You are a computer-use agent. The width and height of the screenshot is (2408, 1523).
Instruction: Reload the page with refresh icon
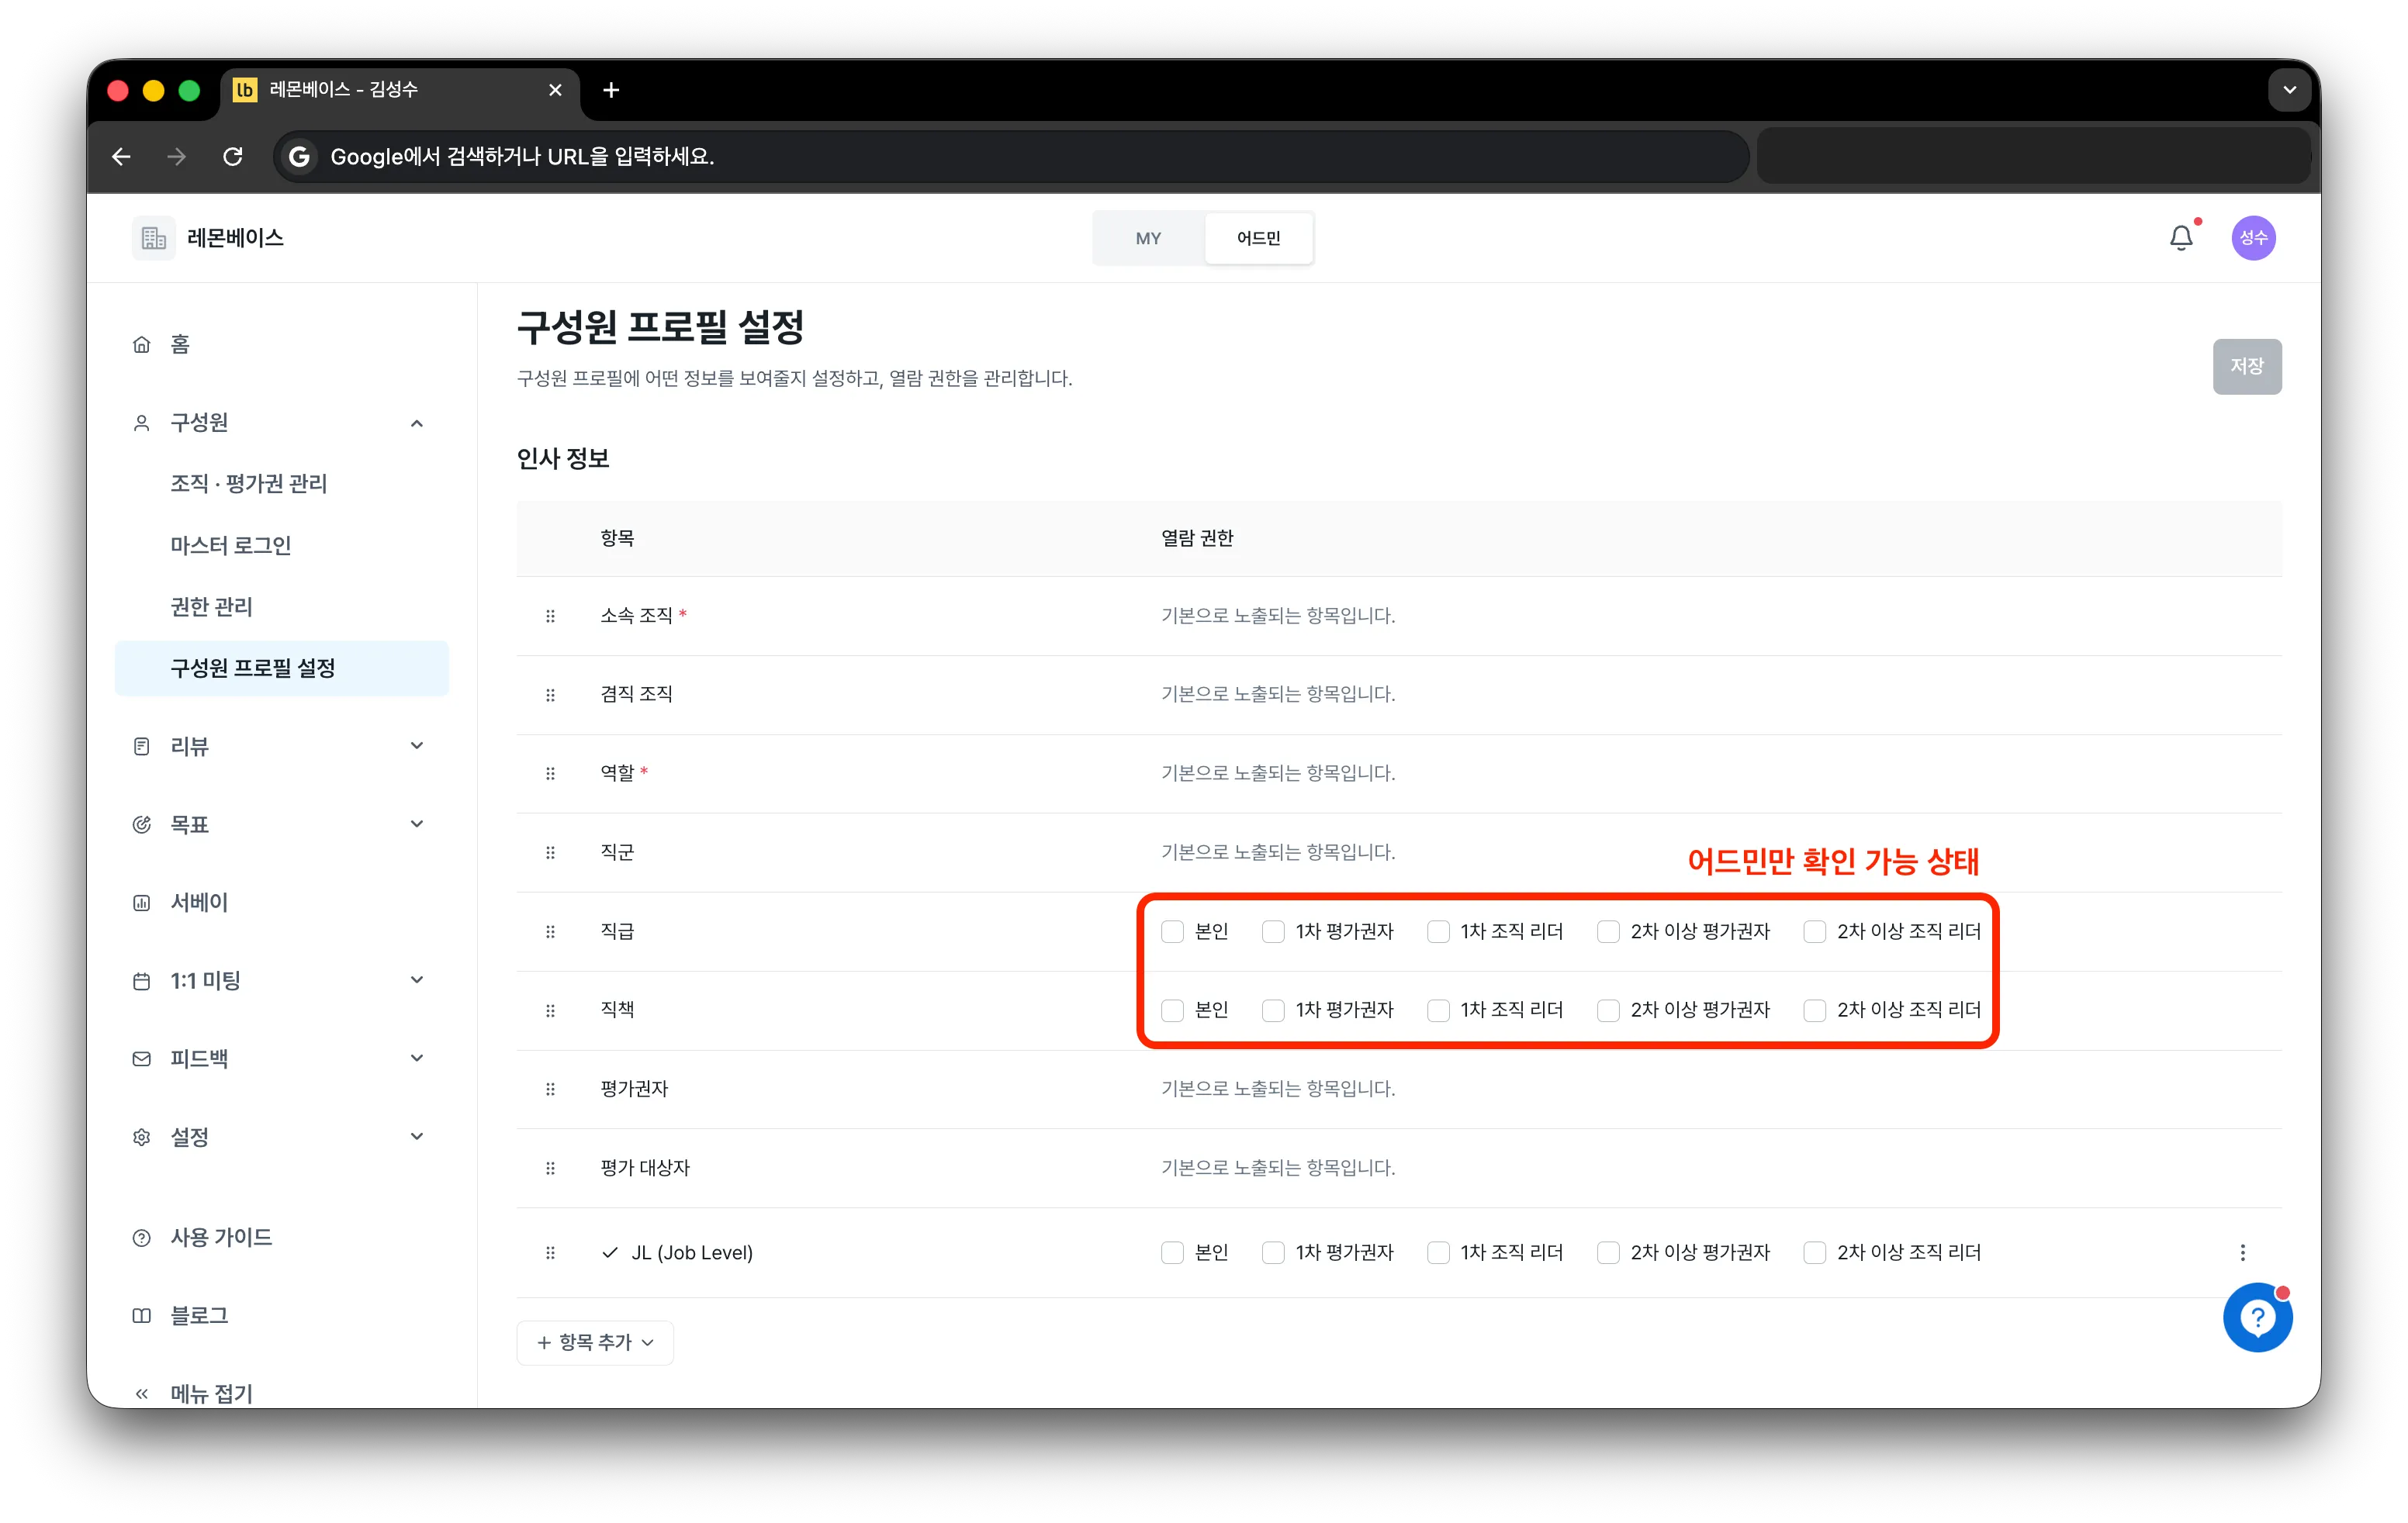(233, 157)
